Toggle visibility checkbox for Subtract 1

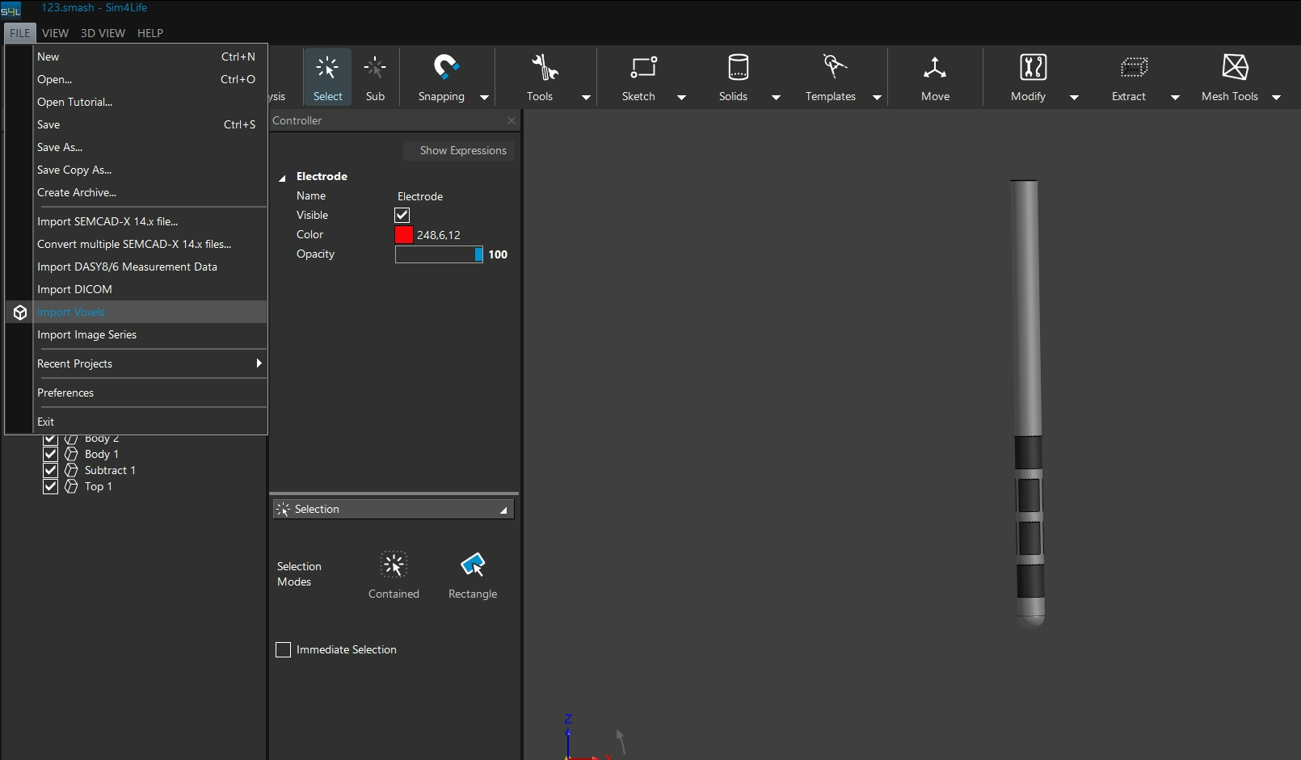50,470
